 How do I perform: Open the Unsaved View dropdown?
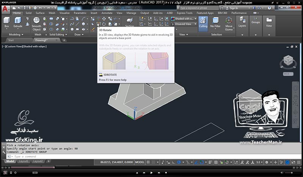[x=184, y=24]
